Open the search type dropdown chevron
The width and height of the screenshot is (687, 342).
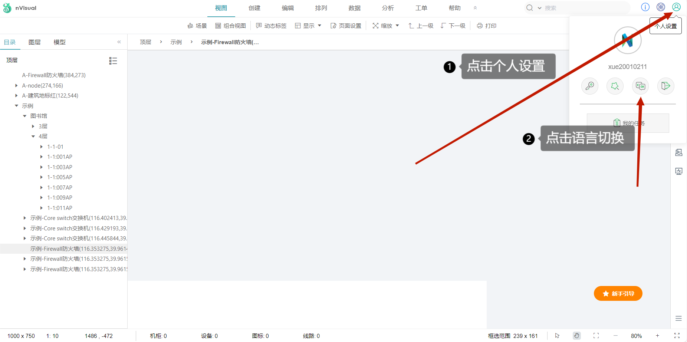point(539,8)
